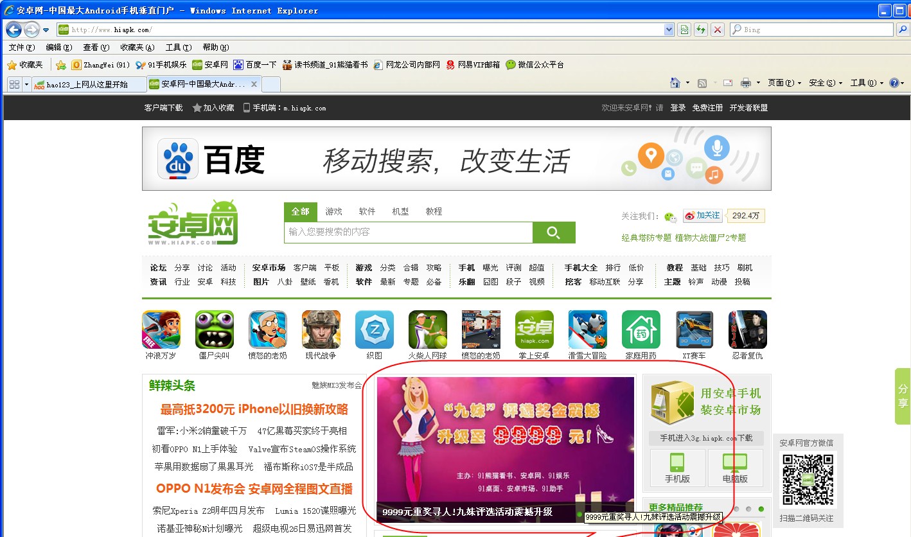Open the 编辑(E) menu
Image resolution: width=911 pixels, height=537 pixels.
pos(58,48)
